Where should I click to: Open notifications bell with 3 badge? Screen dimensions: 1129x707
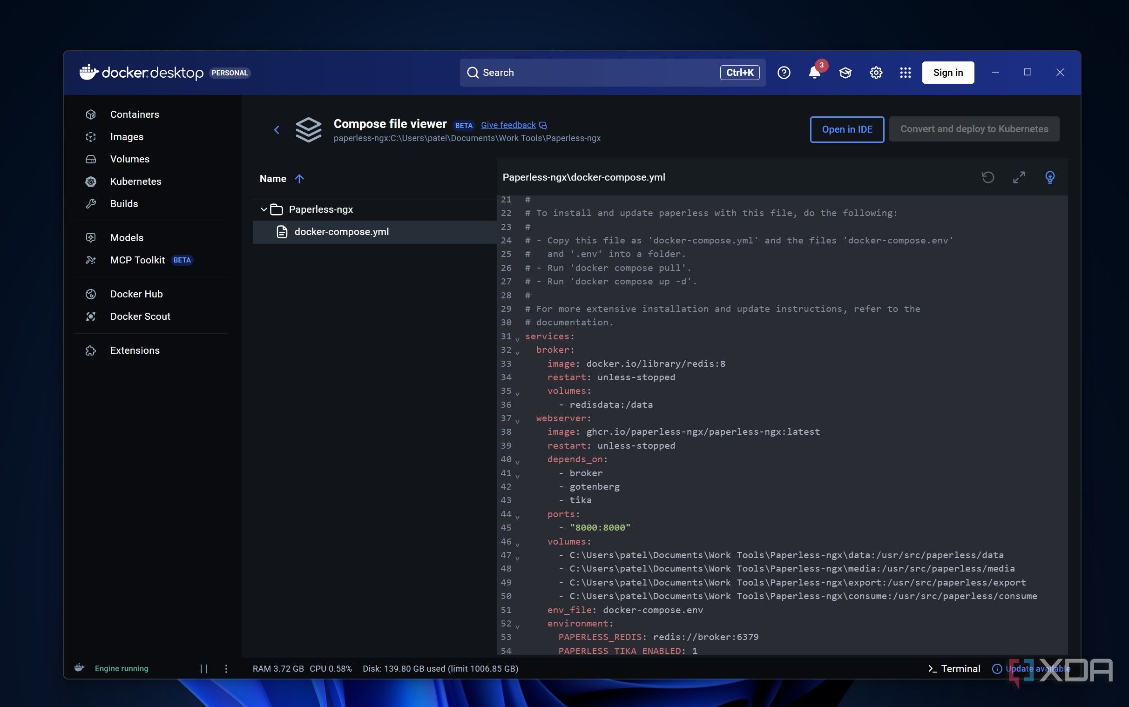pos(815,73)
